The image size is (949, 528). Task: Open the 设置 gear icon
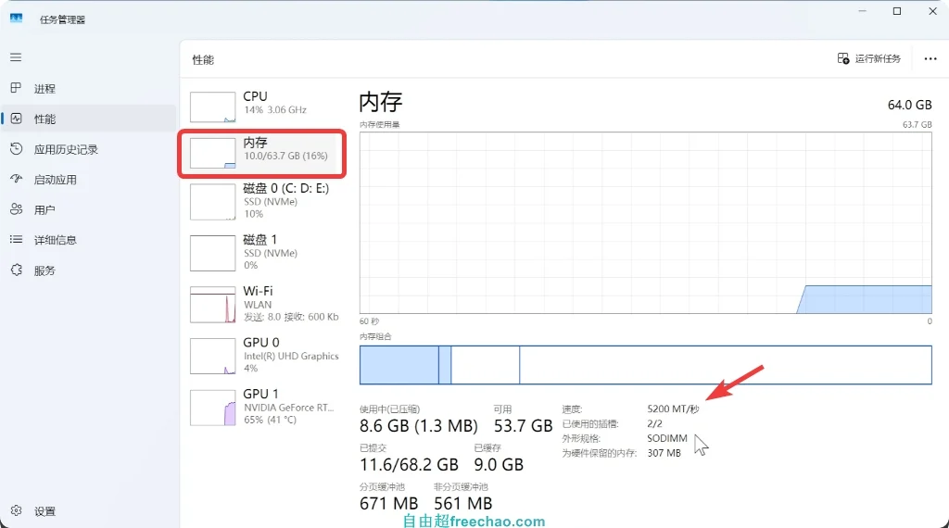click(x=17, y=510)
